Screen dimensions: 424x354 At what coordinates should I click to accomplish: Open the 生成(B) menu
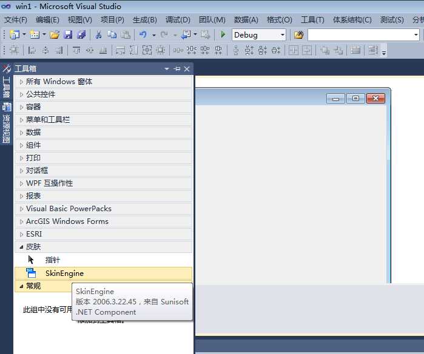tap(144, 20)
